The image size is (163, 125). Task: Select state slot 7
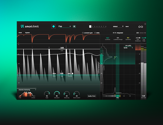103,26
